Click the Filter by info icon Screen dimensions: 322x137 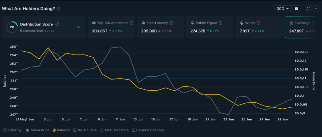point(5,130)
